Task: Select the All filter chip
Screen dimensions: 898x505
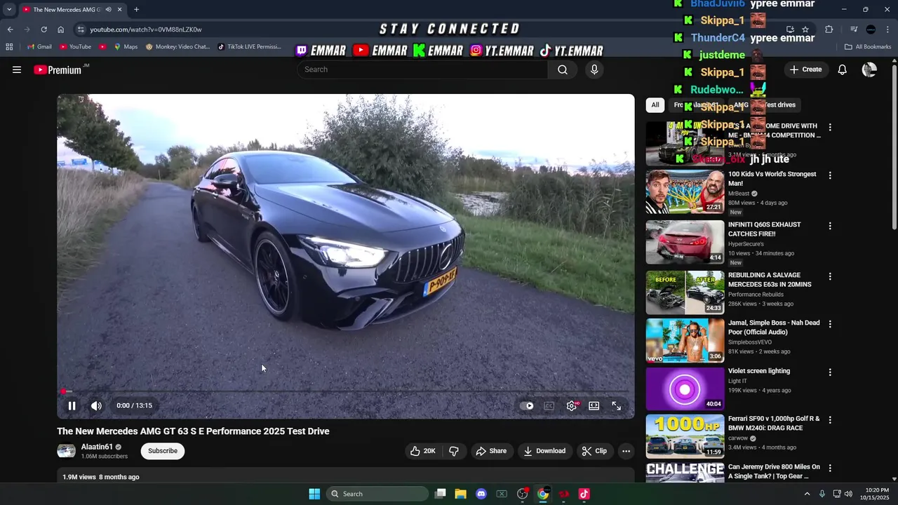Action: (655, 105)
